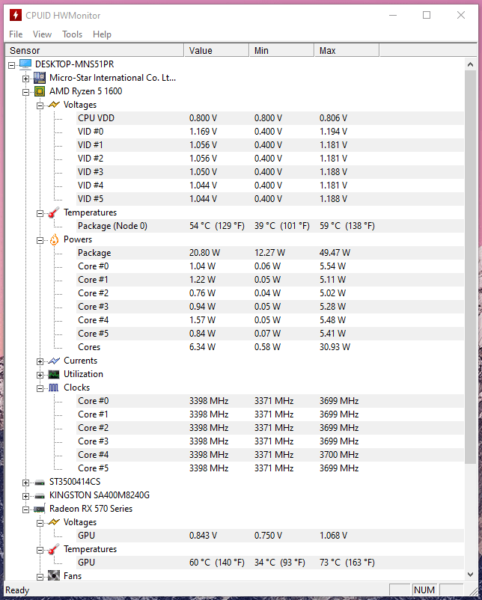Click the 49.47 W package max value
Screen dimensions: 482x600
pyautogui.click(x=335, y=253)
